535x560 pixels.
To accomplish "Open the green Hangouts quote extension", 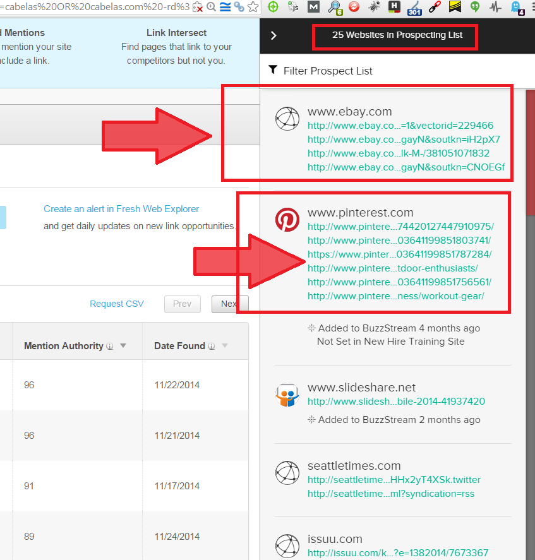I will point(475,7).
